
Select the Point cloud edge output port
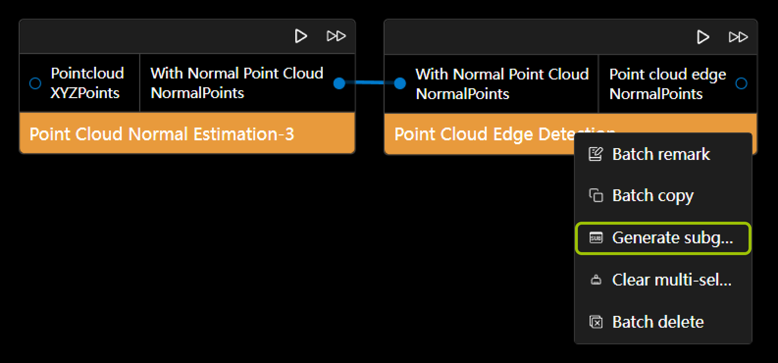pyautogui.click(x=741, y=84)
